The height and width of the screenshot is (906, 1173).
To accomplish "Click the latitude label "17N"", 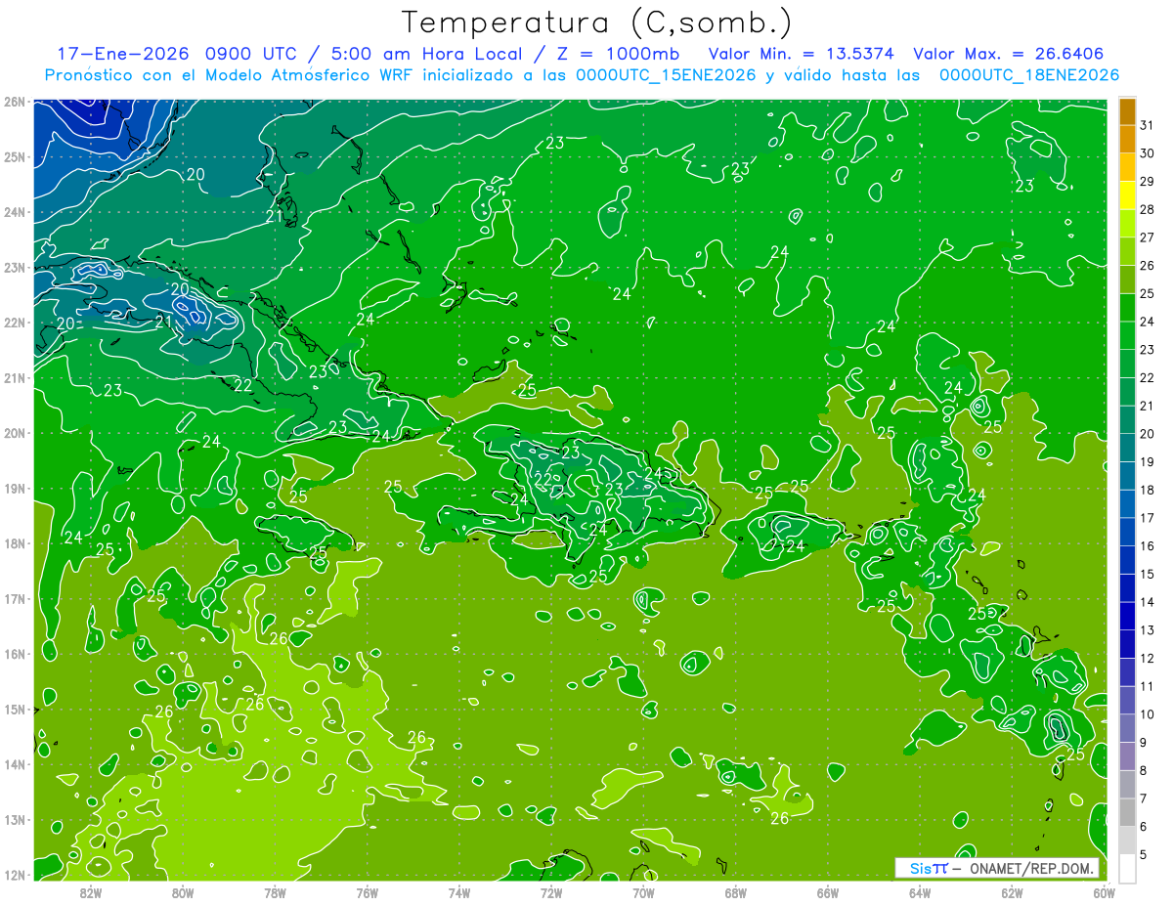I will [x=15, y=599].
